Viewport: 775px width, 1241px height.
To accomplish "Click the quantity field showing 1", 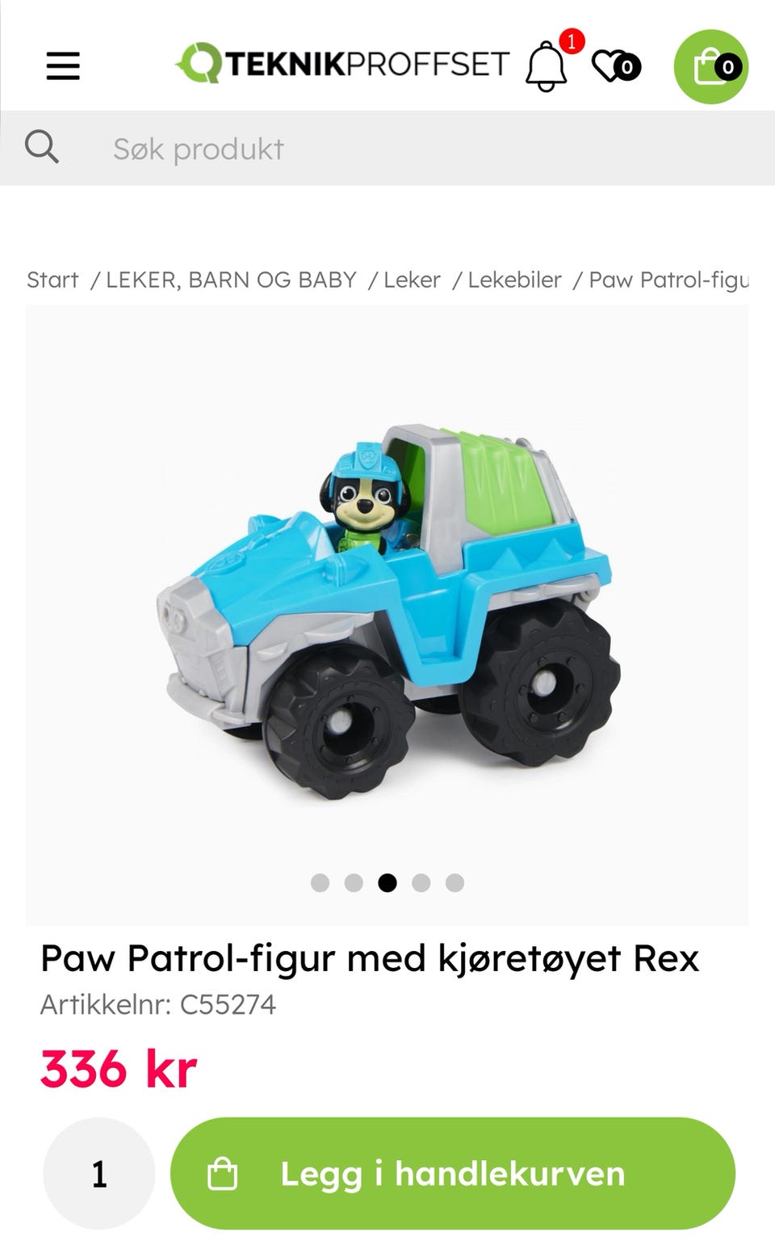I will tap(98, 1174).
